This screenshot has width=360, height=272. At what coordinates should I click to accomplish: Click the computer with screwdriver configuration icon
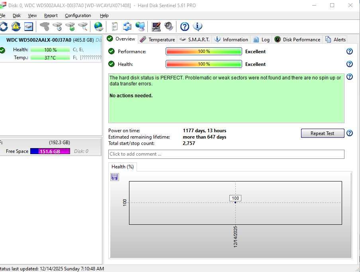point(156,27)
